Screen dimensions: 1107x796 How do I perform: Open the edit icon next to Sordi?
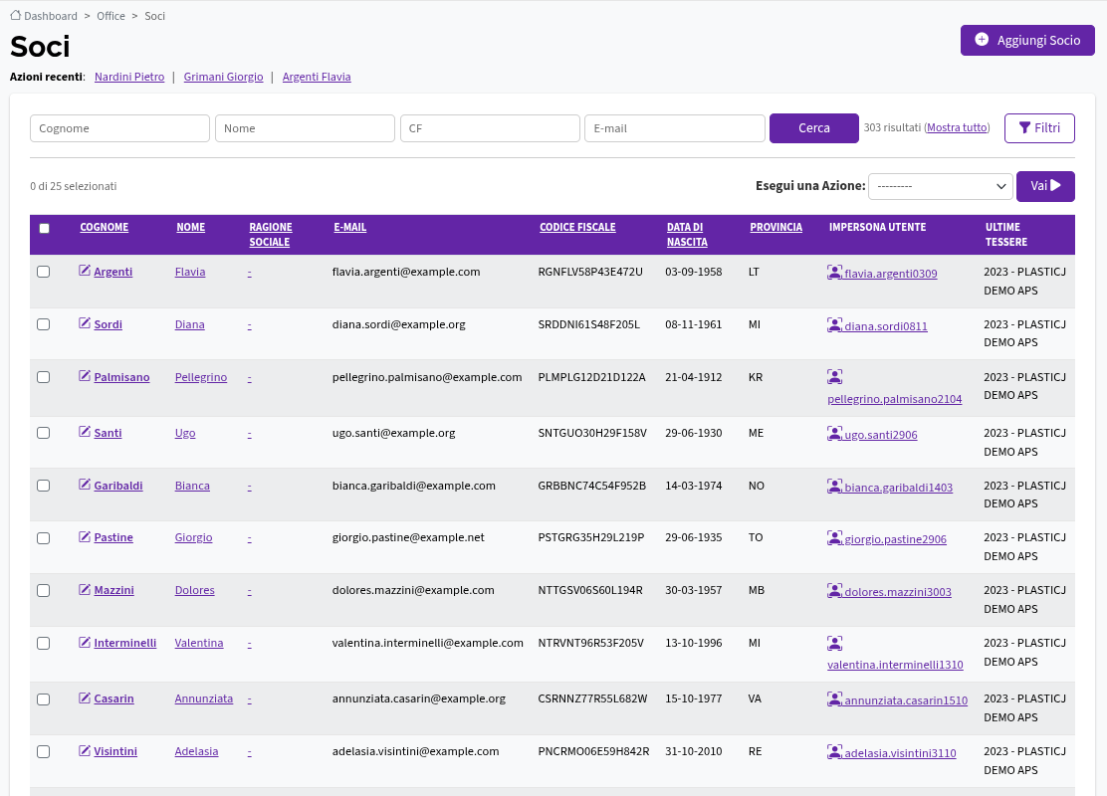coord(85,324)
